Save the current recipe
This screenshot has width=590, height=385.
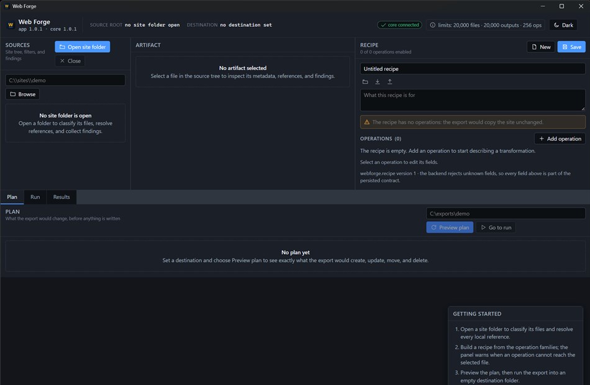point(571,47)
